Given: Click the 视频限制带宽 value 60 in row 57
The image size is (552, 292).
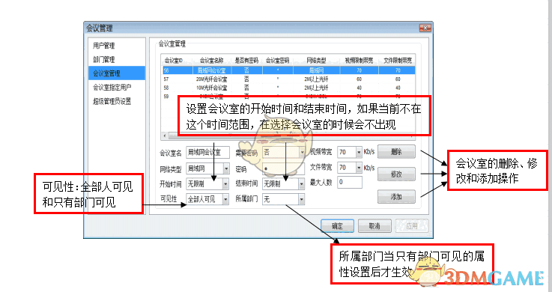Looking at the screenshot, I should click(x=359, y=79).
